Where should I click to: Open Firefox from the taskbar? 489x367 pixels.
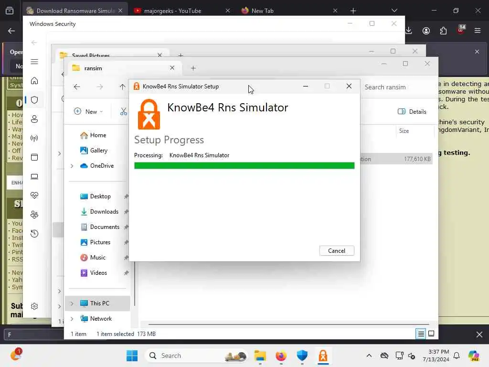click(281, 356)
